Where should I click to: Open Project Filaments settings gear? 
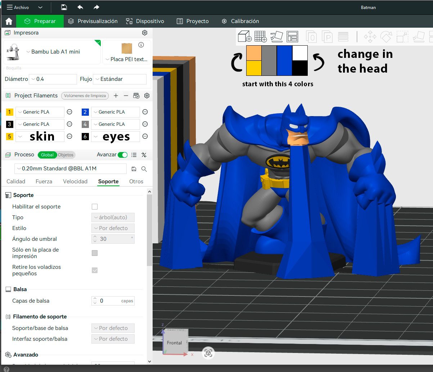[147, 96]
